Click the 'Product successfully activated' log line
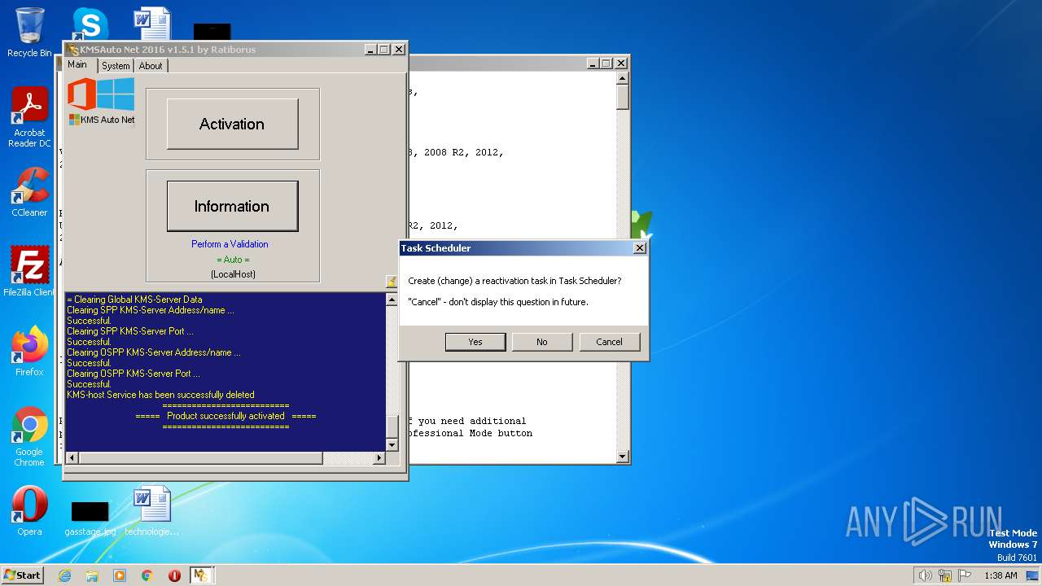 [x=225, y=416]
